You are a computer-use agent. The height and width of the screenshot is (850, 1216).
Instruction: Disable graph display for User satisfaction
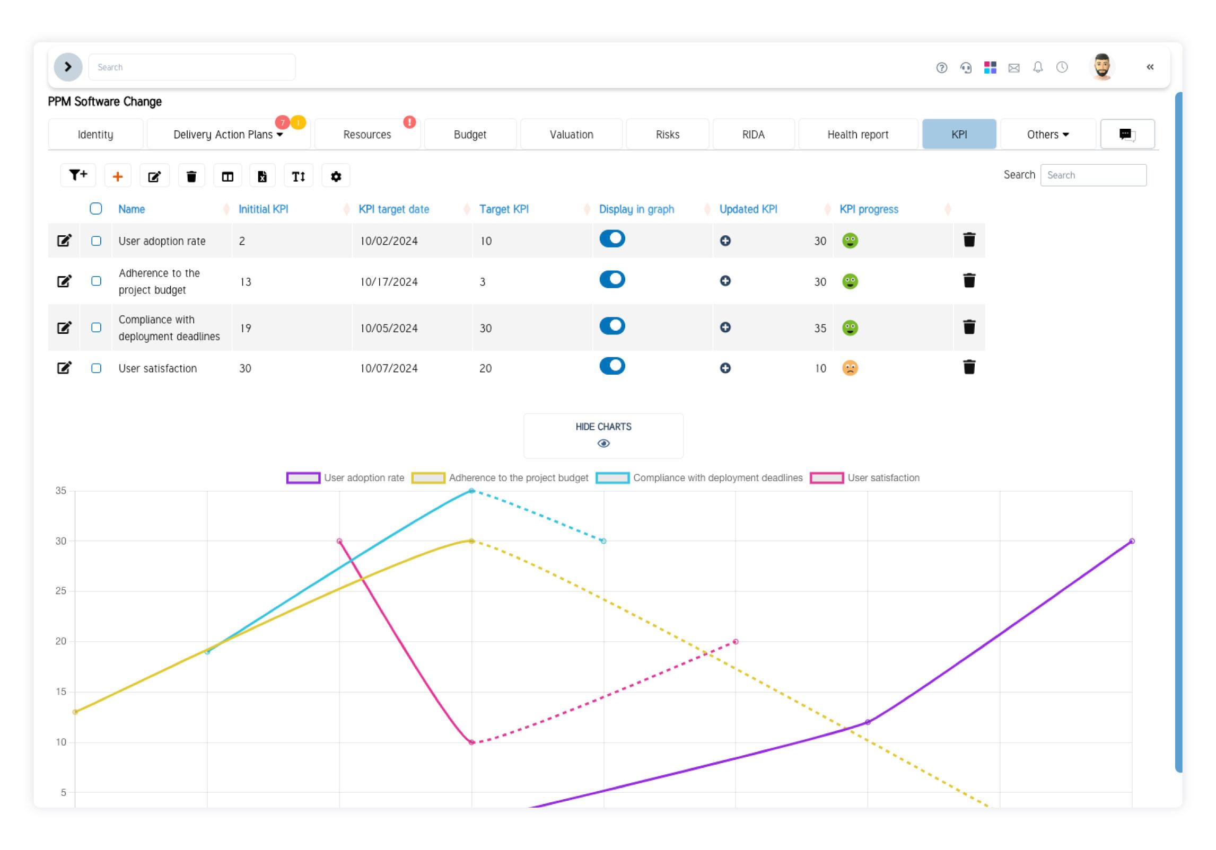click(x=613, y=366)
